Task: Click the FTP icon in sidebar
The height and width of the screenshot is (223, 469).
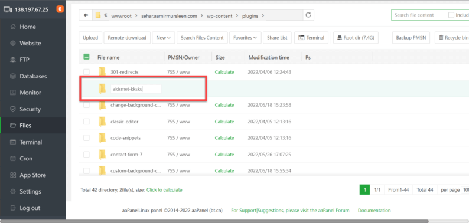Action: pyautogui.click(x=13, y=60)
